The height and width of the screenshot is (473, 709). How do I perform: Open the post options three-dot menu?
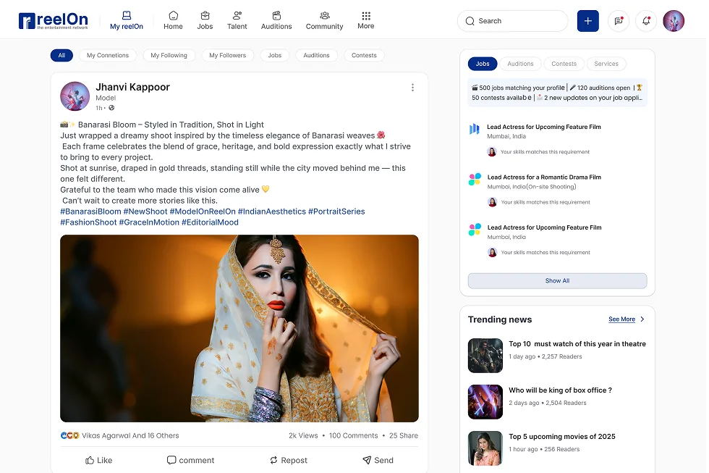point(412,88)
